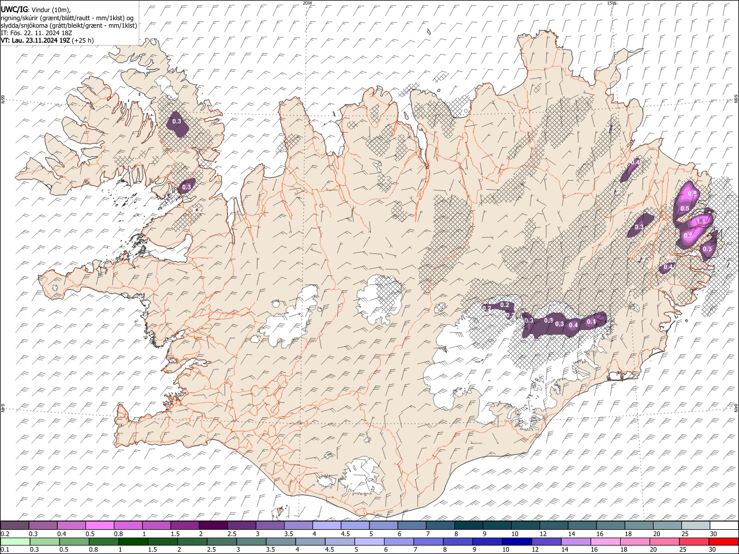739x554 pixels.
Task: Select the dark green 1 mm legend swatch
Action: [133, 541]
